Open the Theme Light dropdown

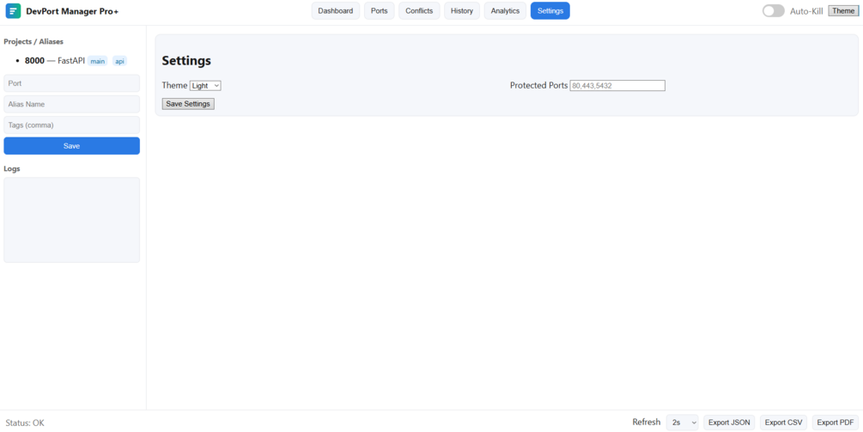point(205,86)
